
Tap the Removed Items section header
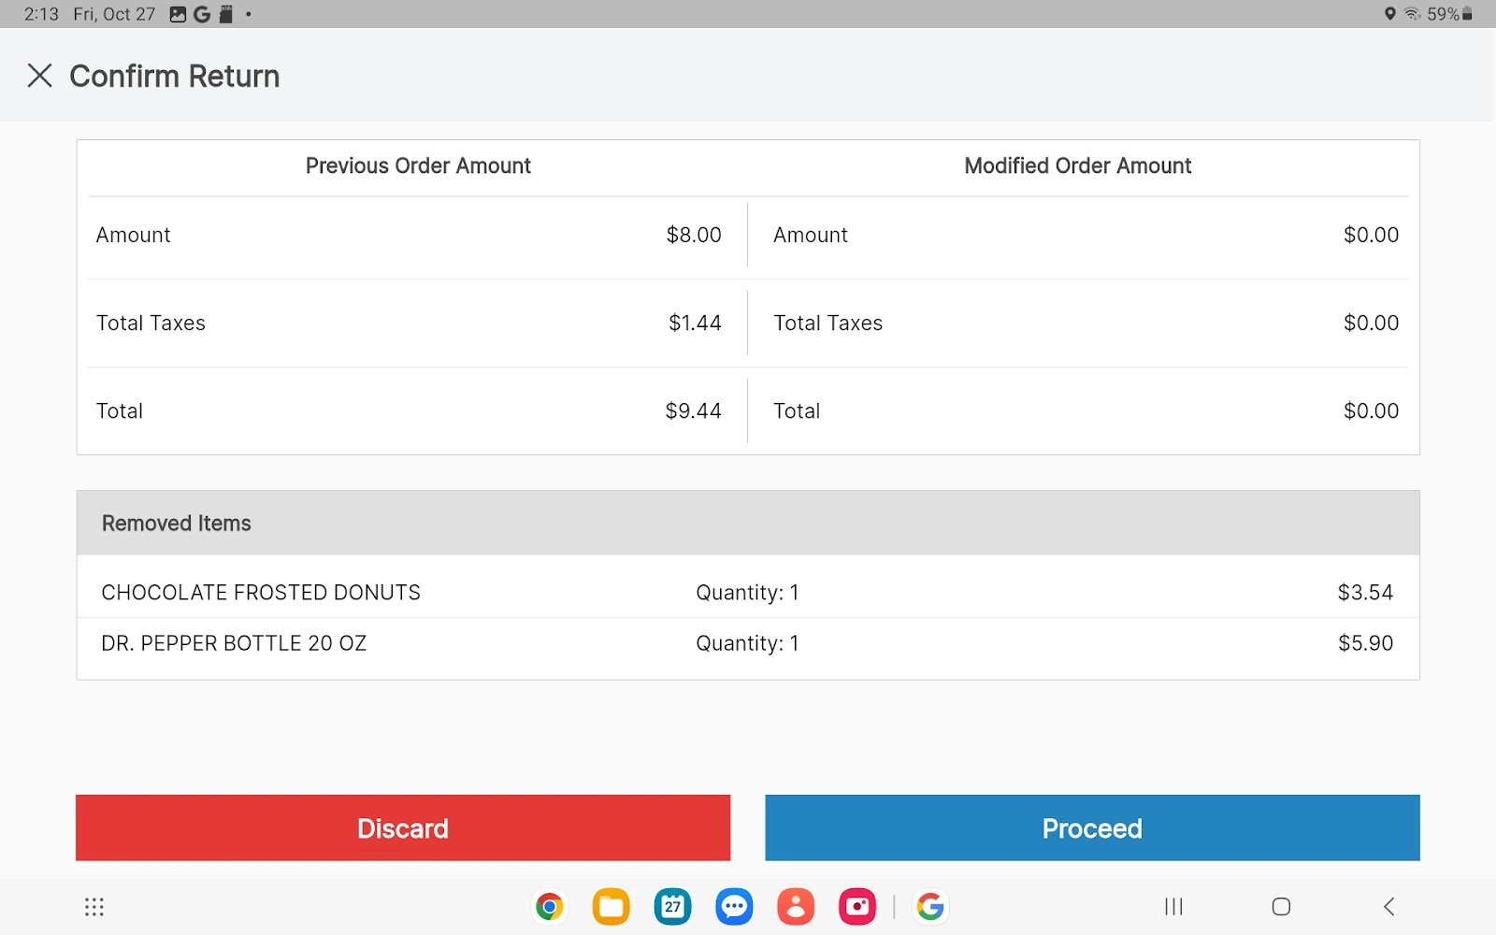(x=177, y=524)
